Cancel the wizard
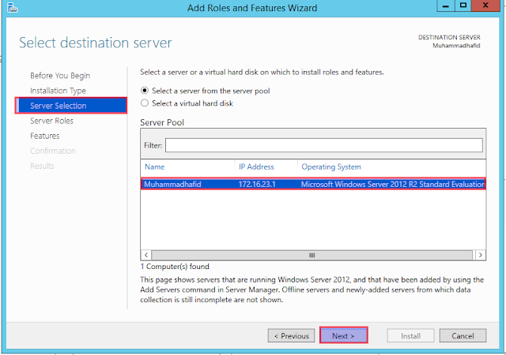The height and width of the screenshot is (355, 506). coord(463,336)
